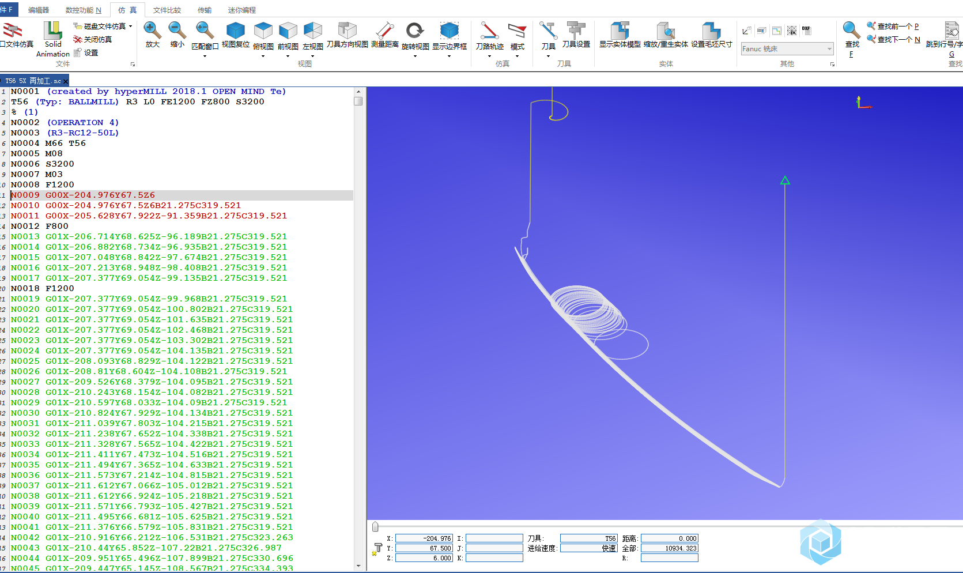Click 关闭仿真 to close the simulation
Image resolution: width=963 pixels, height=573 pixels.
click(92, 39)
